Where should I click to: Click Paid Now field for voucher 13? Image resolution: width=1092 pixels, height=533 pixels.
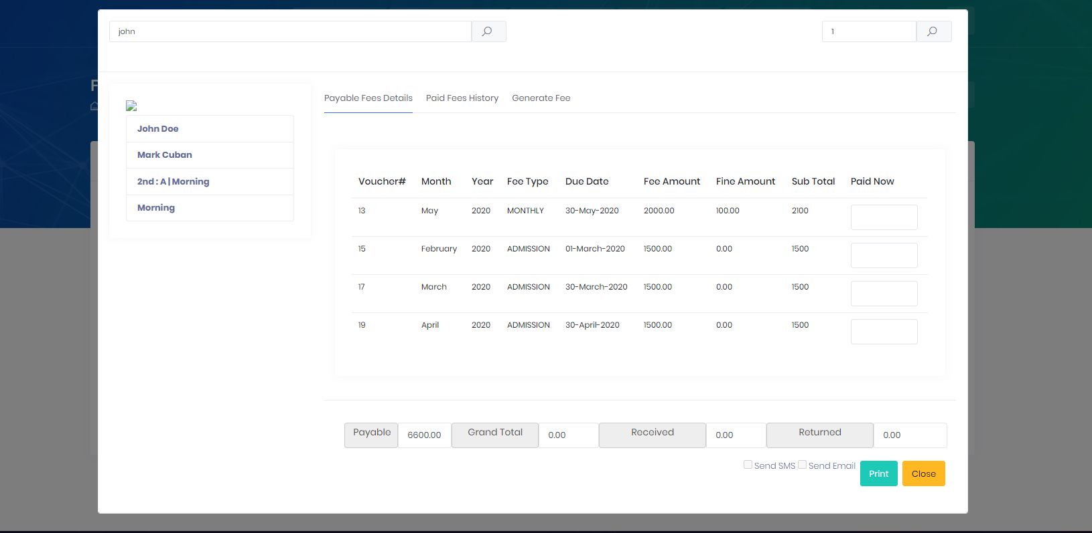pyautogui.click(x=884, y=217)
